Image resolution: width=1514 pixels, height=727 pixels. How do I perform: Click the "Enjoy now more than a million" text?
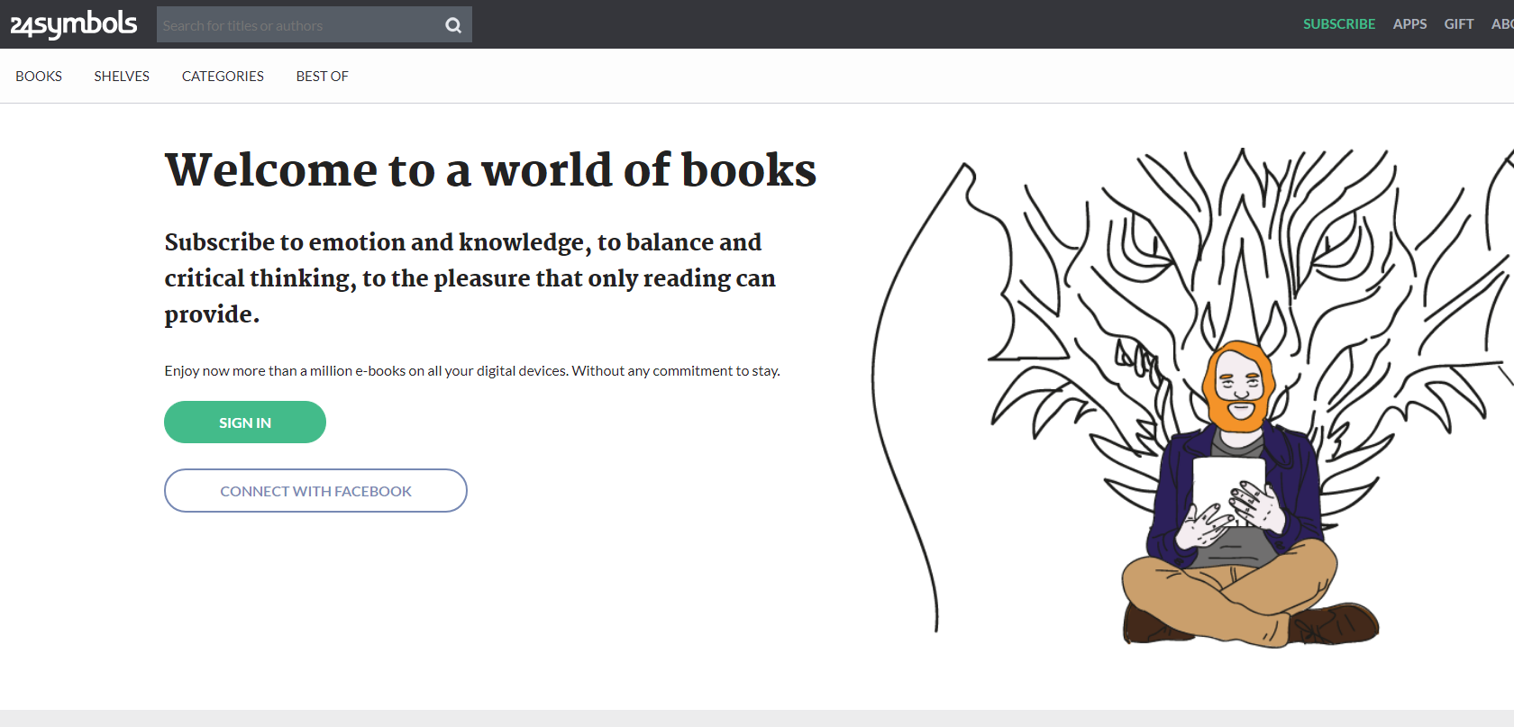(x=471, y=371)
